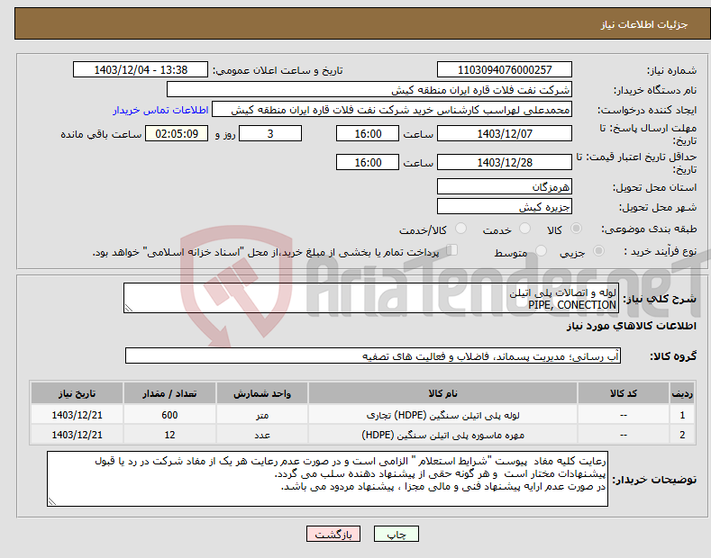711x558 pixels.
Task: Click the تاریخ نیاز column header
Action: [77, 393]
